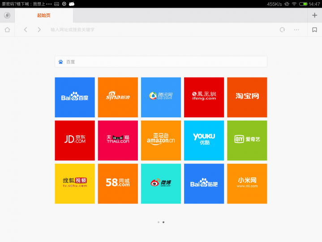Open the Weibo 微博 tile
The image size is (322, 242).
point(161,184)
